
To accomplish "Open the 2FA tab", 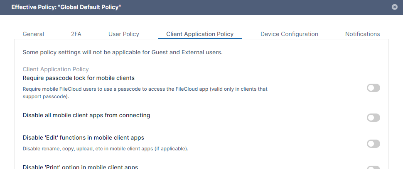I will point(76,34).
